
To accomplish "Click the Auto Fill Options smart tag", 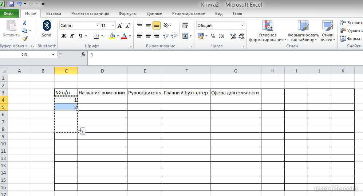I will [82, 132].
